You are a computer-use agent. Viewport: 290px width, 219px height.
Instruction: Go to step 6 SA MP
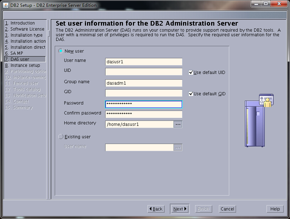tap(14, 53)
